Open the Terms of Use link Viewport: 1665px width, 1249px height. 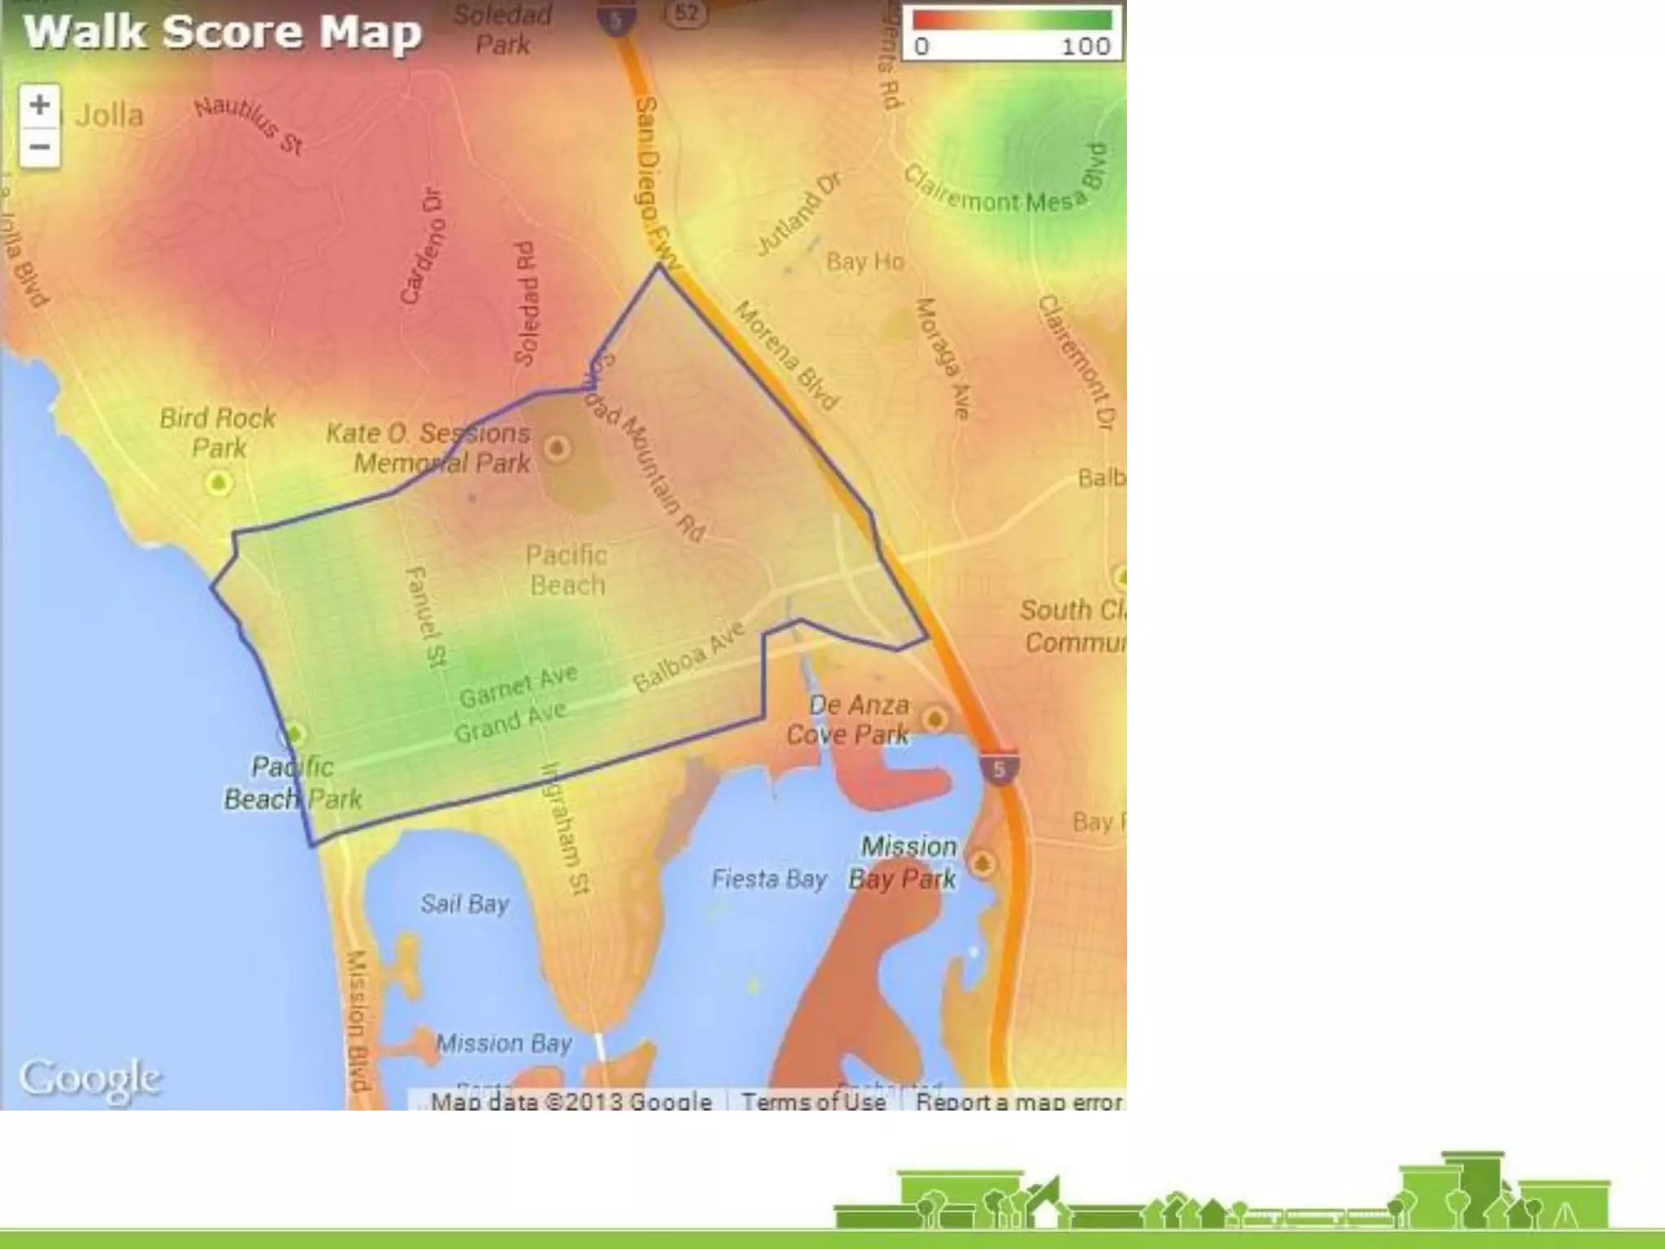[x=813, y=1101]
